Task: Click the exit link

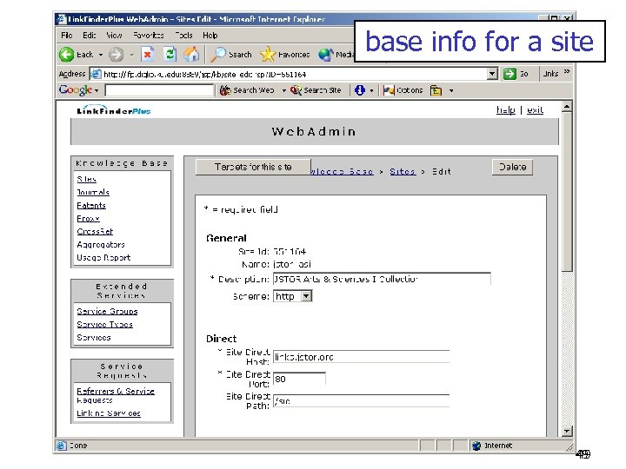Action: [x=535, y=110]
